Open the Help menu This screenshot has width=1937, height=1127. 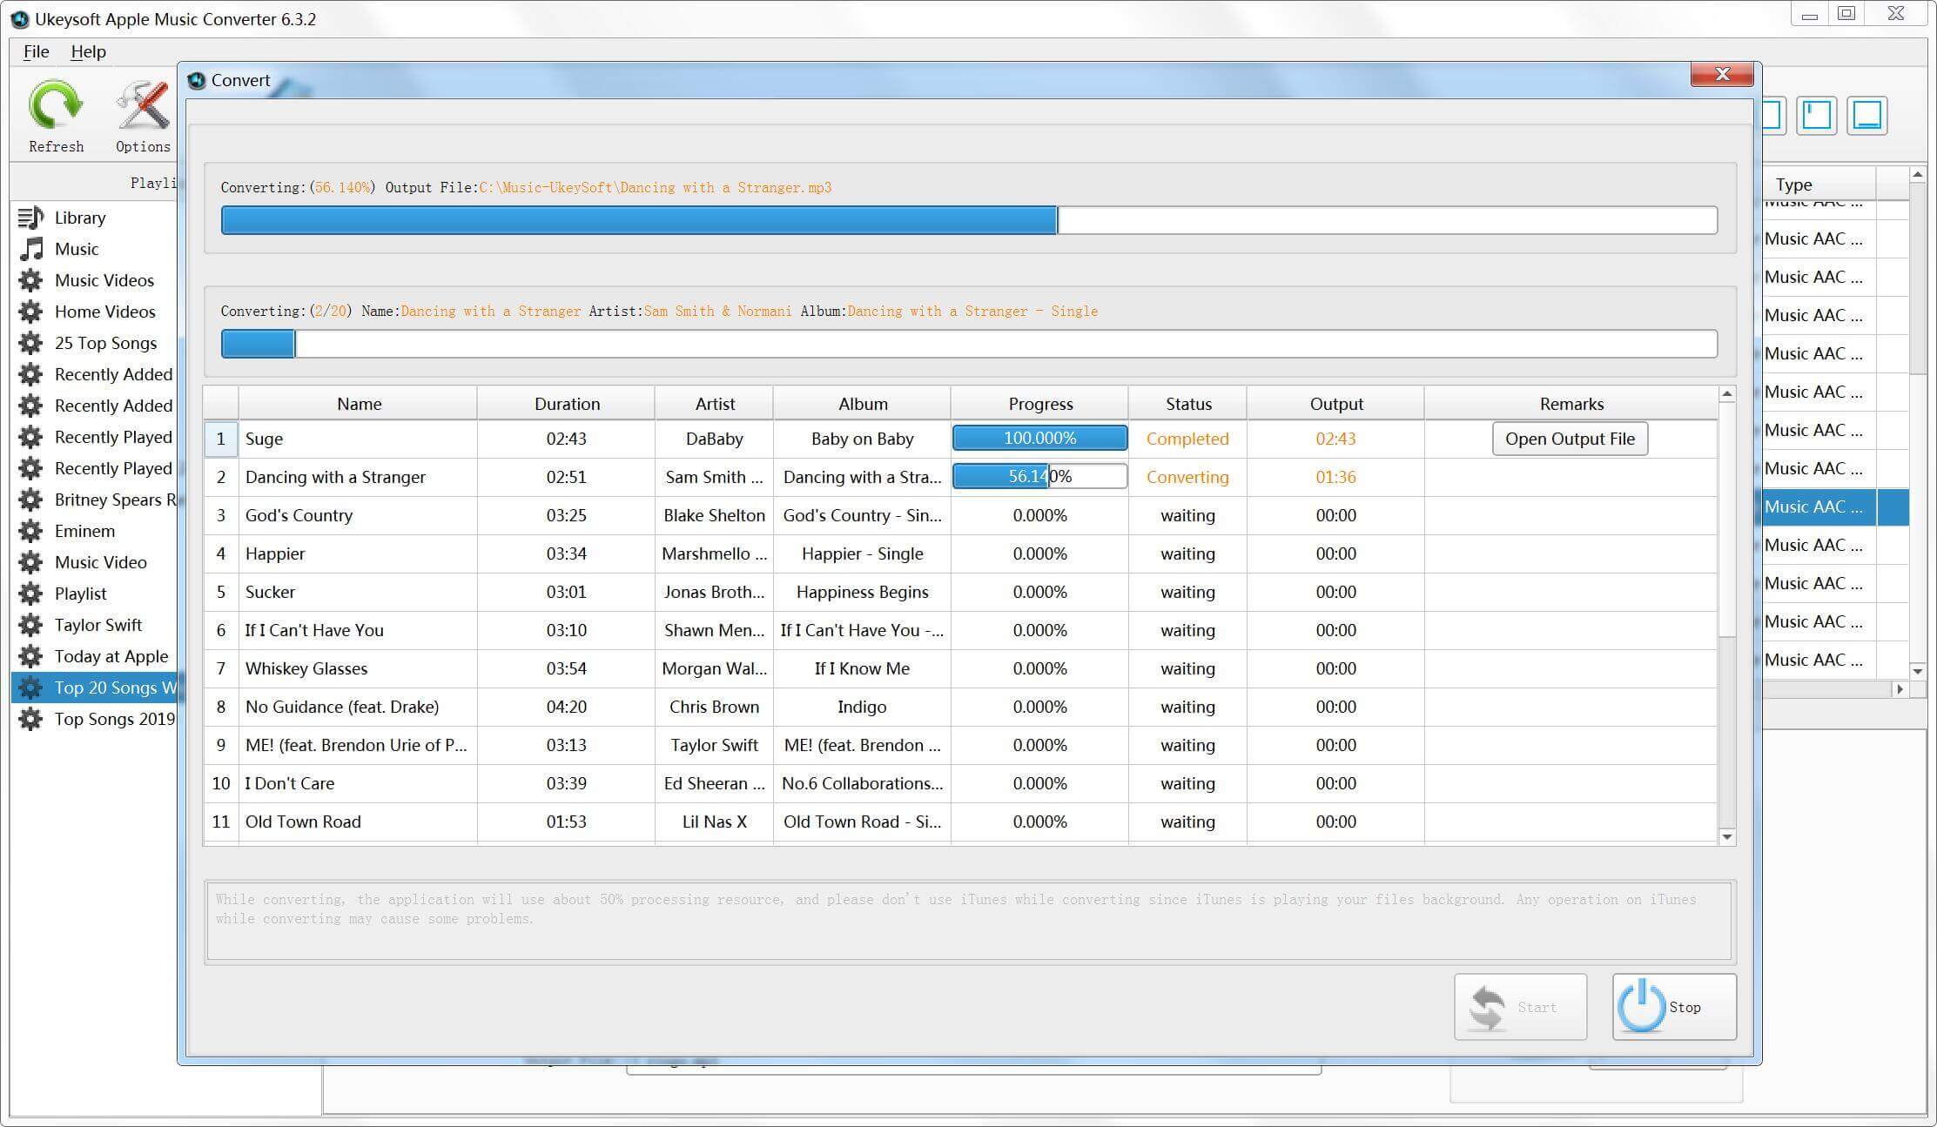tap(88, 51)
